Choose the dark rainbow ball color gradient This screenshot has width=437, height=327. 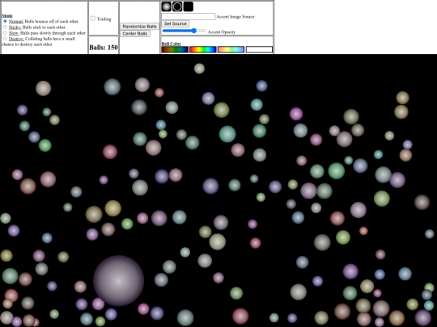tap(175, 49)
